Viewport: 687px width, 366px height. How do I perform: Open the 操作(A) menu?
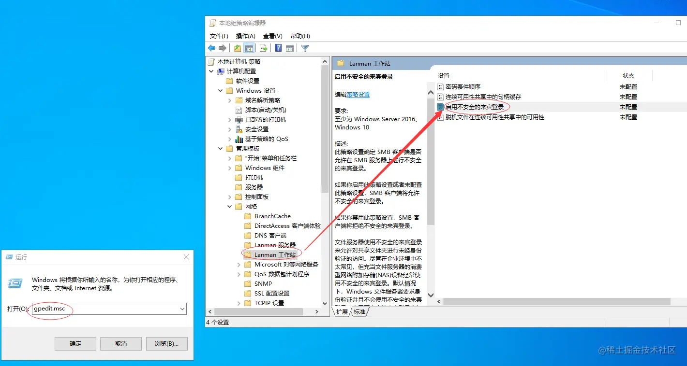246,36
